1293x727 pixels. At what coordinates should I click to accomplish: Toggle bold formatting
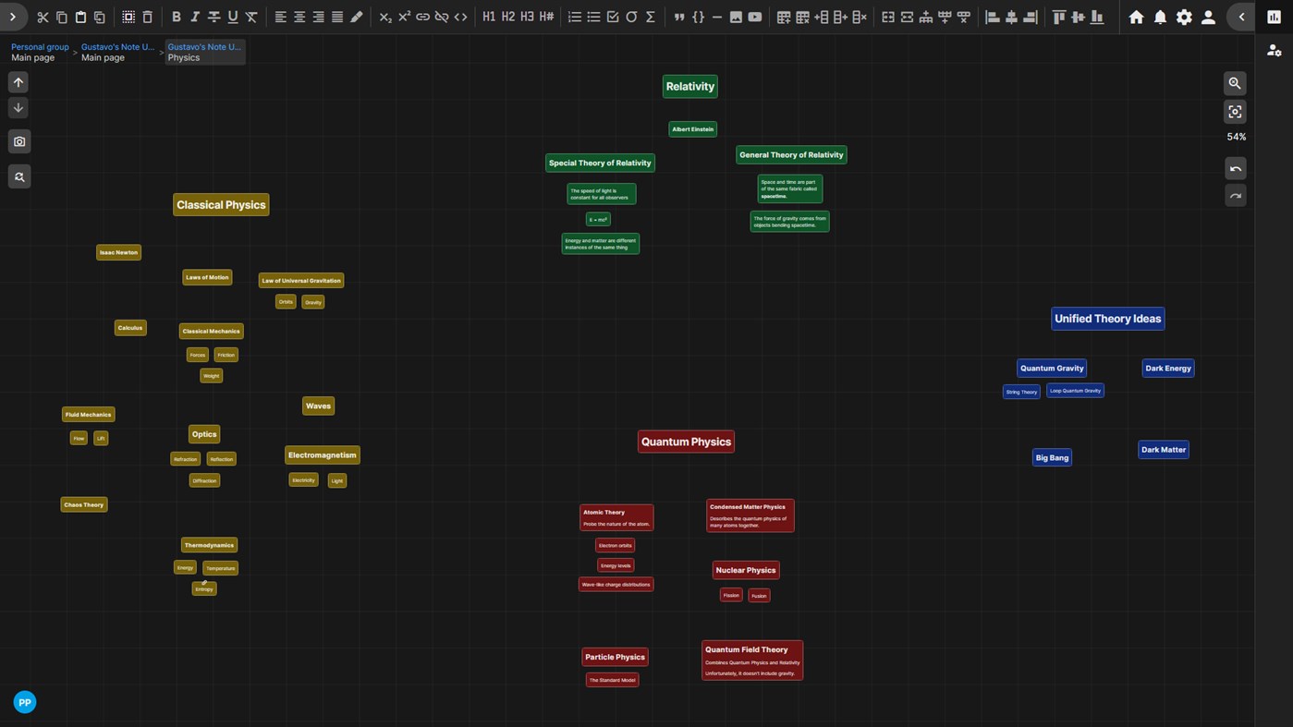point(176,17)
